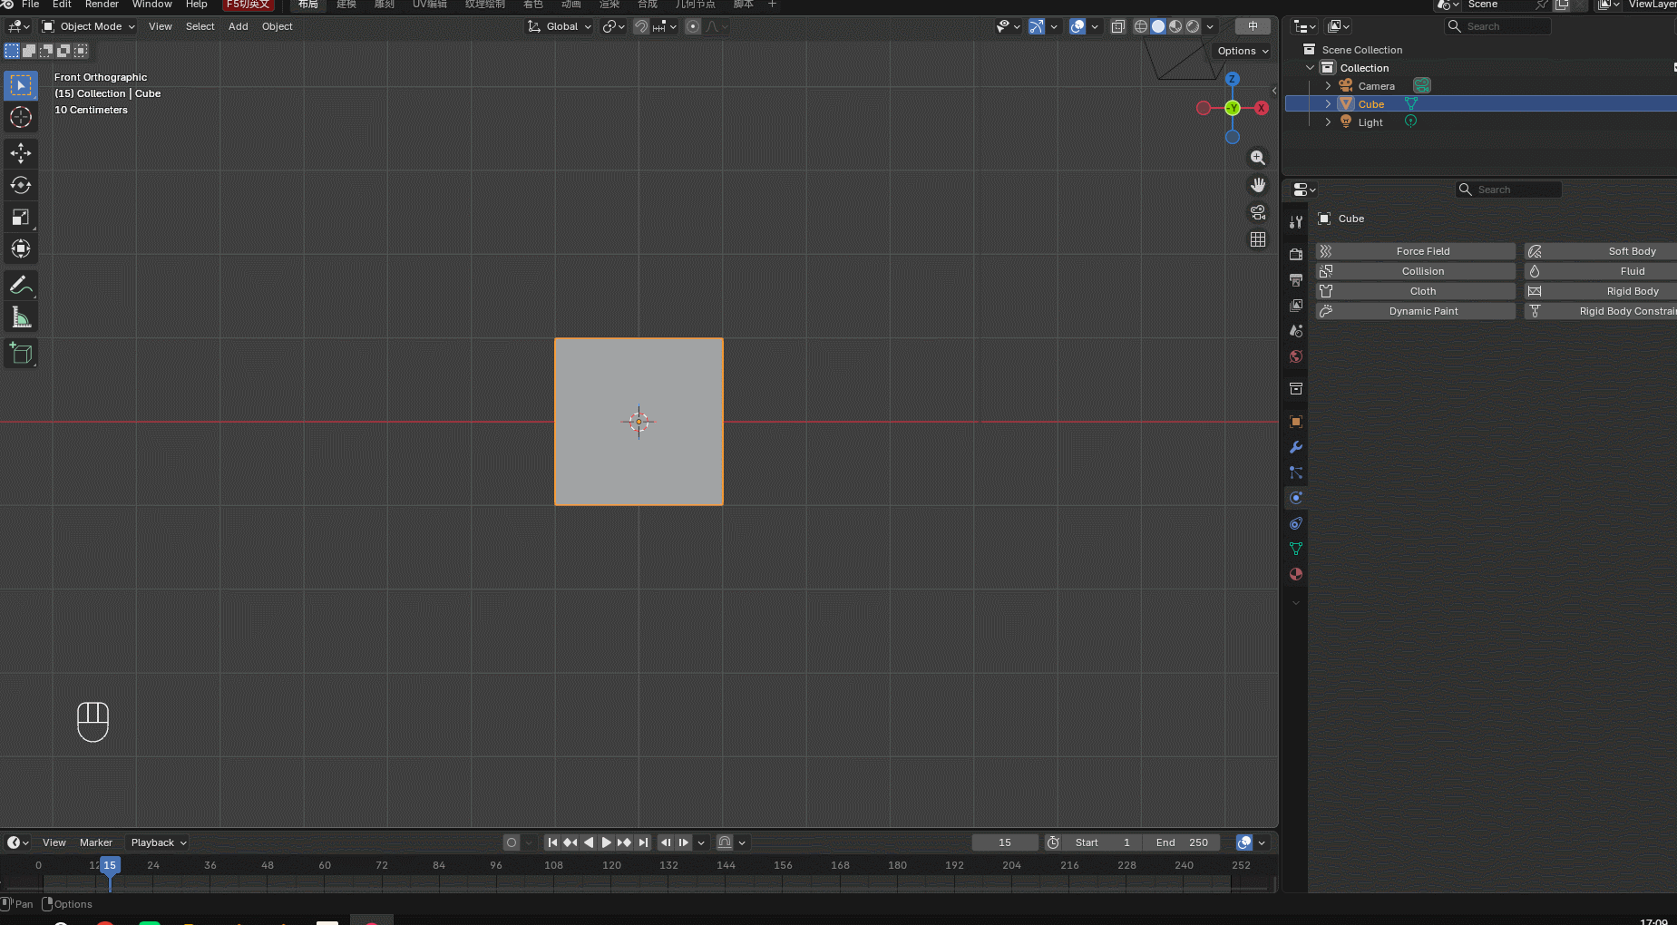1677x925 pixels.
Task: Open the Material properties tab
Action: pyautogui.click(x=1296, y=574)
